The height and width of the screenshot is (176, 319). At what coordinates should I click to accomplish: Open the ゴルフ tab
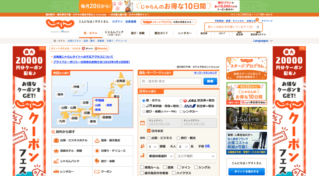[x=222, y=33]
